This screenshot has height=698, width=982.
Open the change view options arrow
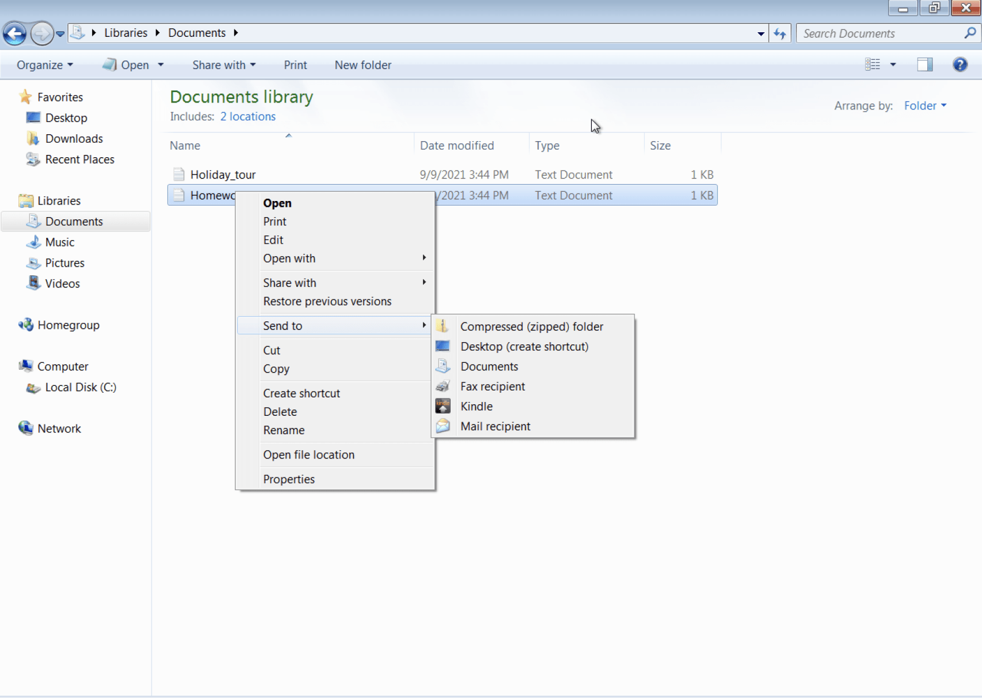pyautogui.click(x=893, y=65)
